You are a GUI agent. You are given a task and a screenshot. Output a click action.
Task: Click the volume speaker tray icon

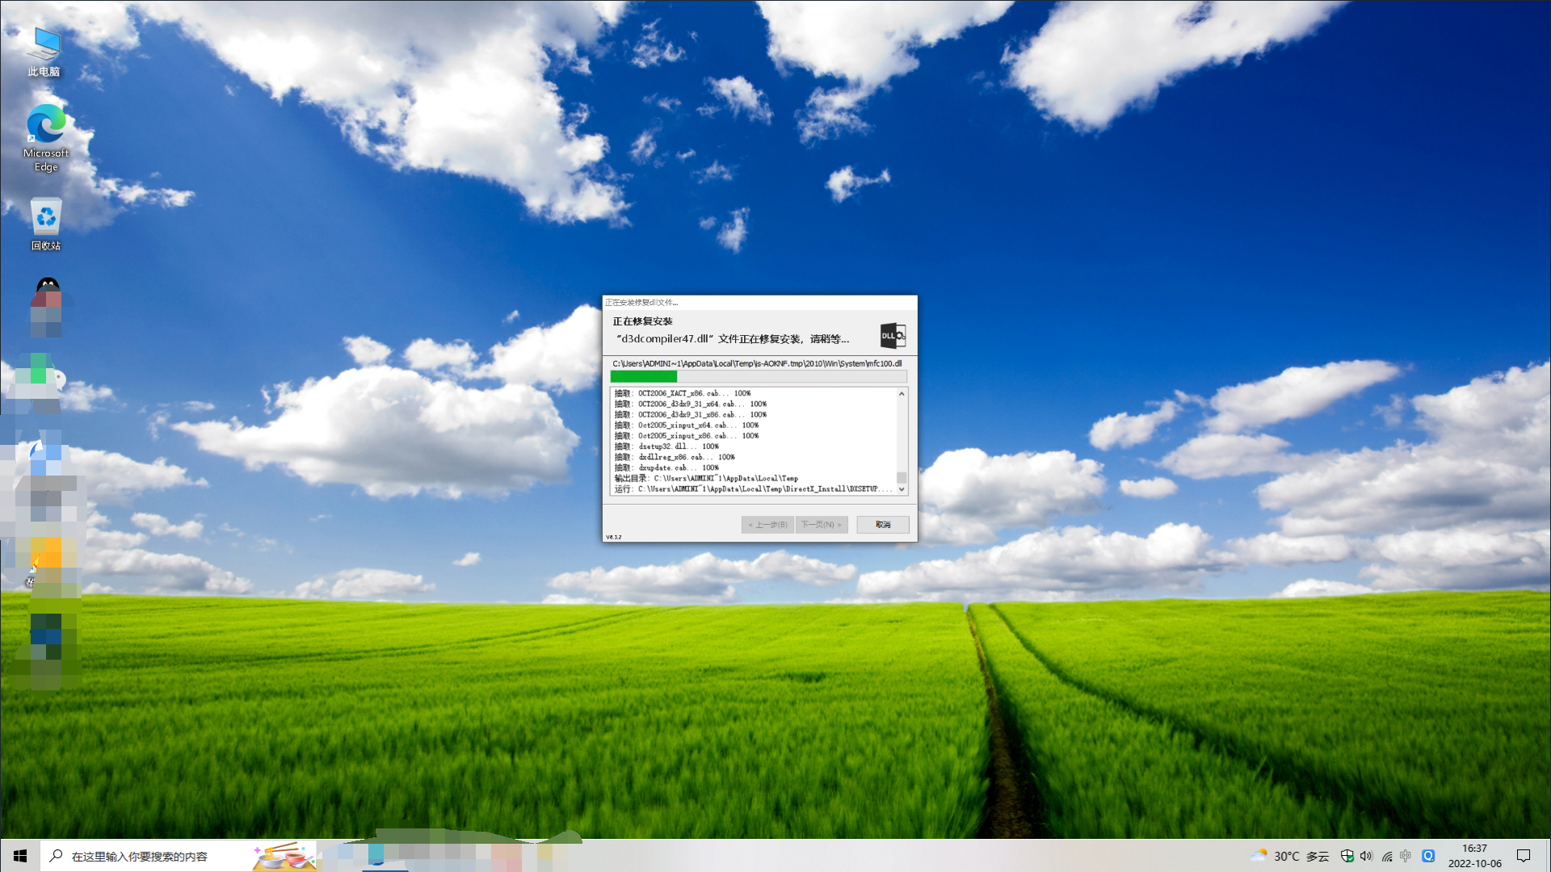point(1366,856)
